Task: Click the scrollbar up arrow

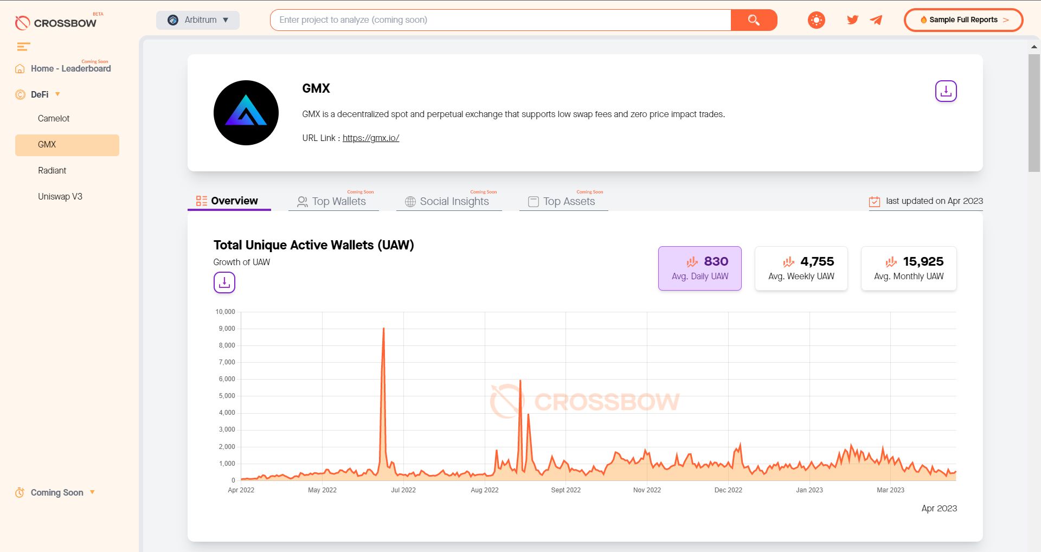Action: [1034, 47]
